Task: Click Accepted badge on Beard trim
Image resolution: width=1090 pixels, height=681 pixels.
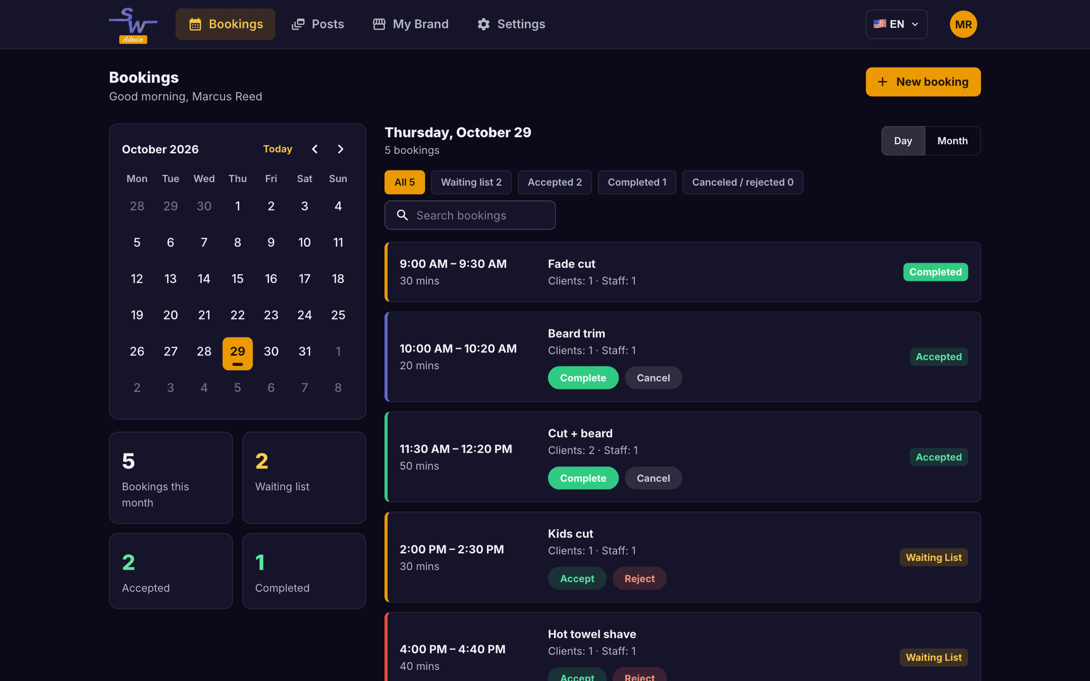Action: (938, 357)
